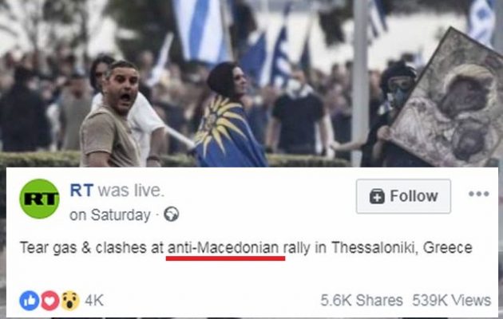Viewport: 503px width, 319px height.
Task: Open the rally photo above the post
Action: pyautogui.click(x=252, y=83)
